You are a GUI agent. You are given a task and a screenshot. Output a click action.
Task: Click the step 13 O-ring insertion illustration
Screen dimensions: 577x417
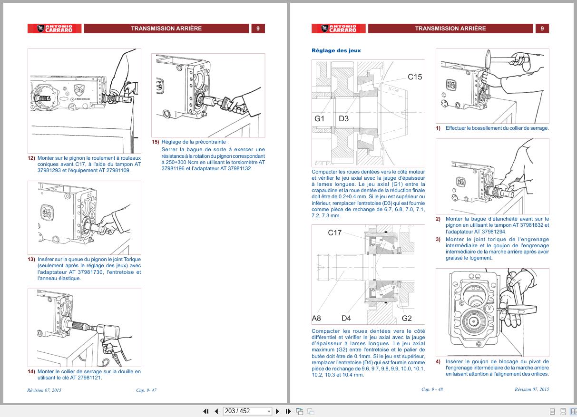pyautogui.click(x=84, y=218)
